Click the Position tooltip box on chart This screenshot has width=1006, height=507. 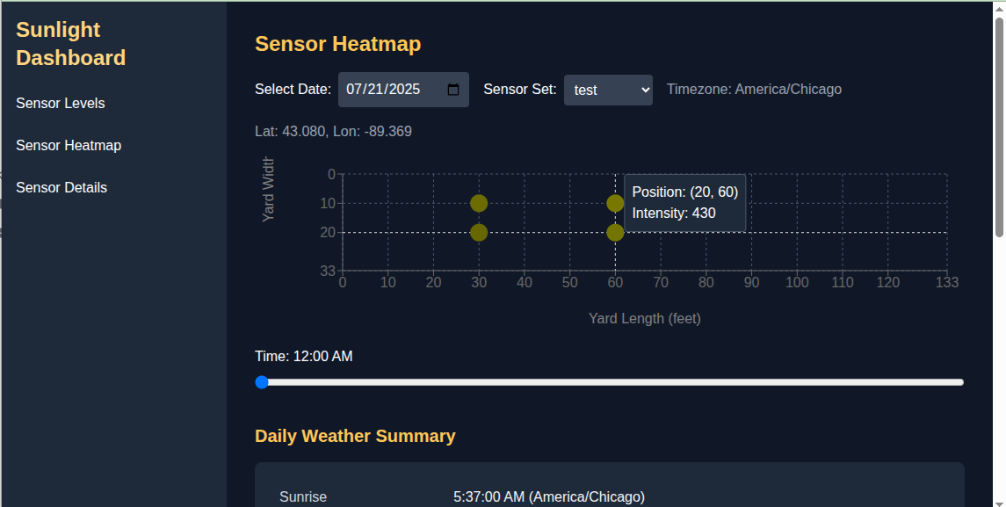coord(684,203)
